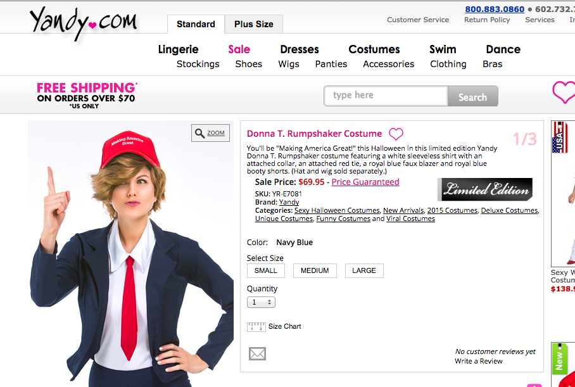Open the Costumes menu
575x387 pixels.
(x=374, y=49)
